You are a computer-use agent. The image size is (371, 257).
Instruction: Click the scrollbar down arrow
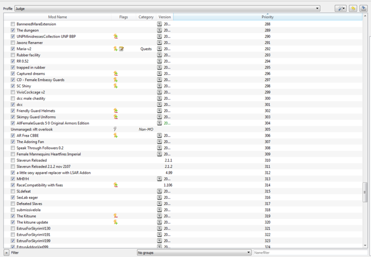coord(365,246)
